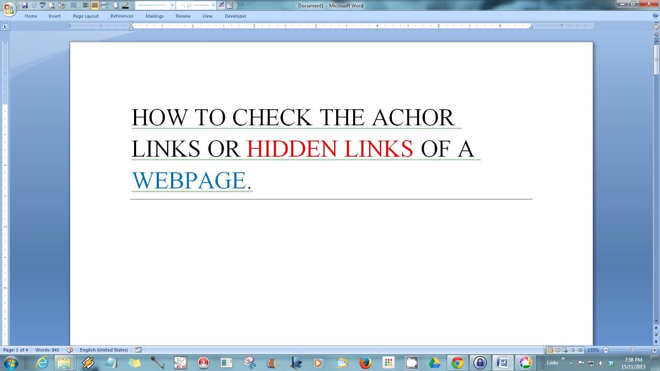Click the Zoom Out minus button
This screenshot has width=660, height=371.
[606, 350]
